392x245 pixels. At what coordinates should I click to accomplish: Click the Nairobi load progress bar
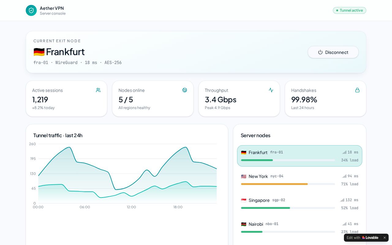(x=288, y=232)
